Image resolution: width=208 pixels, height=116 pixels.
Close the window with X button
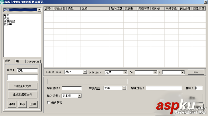tap(206, 2)
